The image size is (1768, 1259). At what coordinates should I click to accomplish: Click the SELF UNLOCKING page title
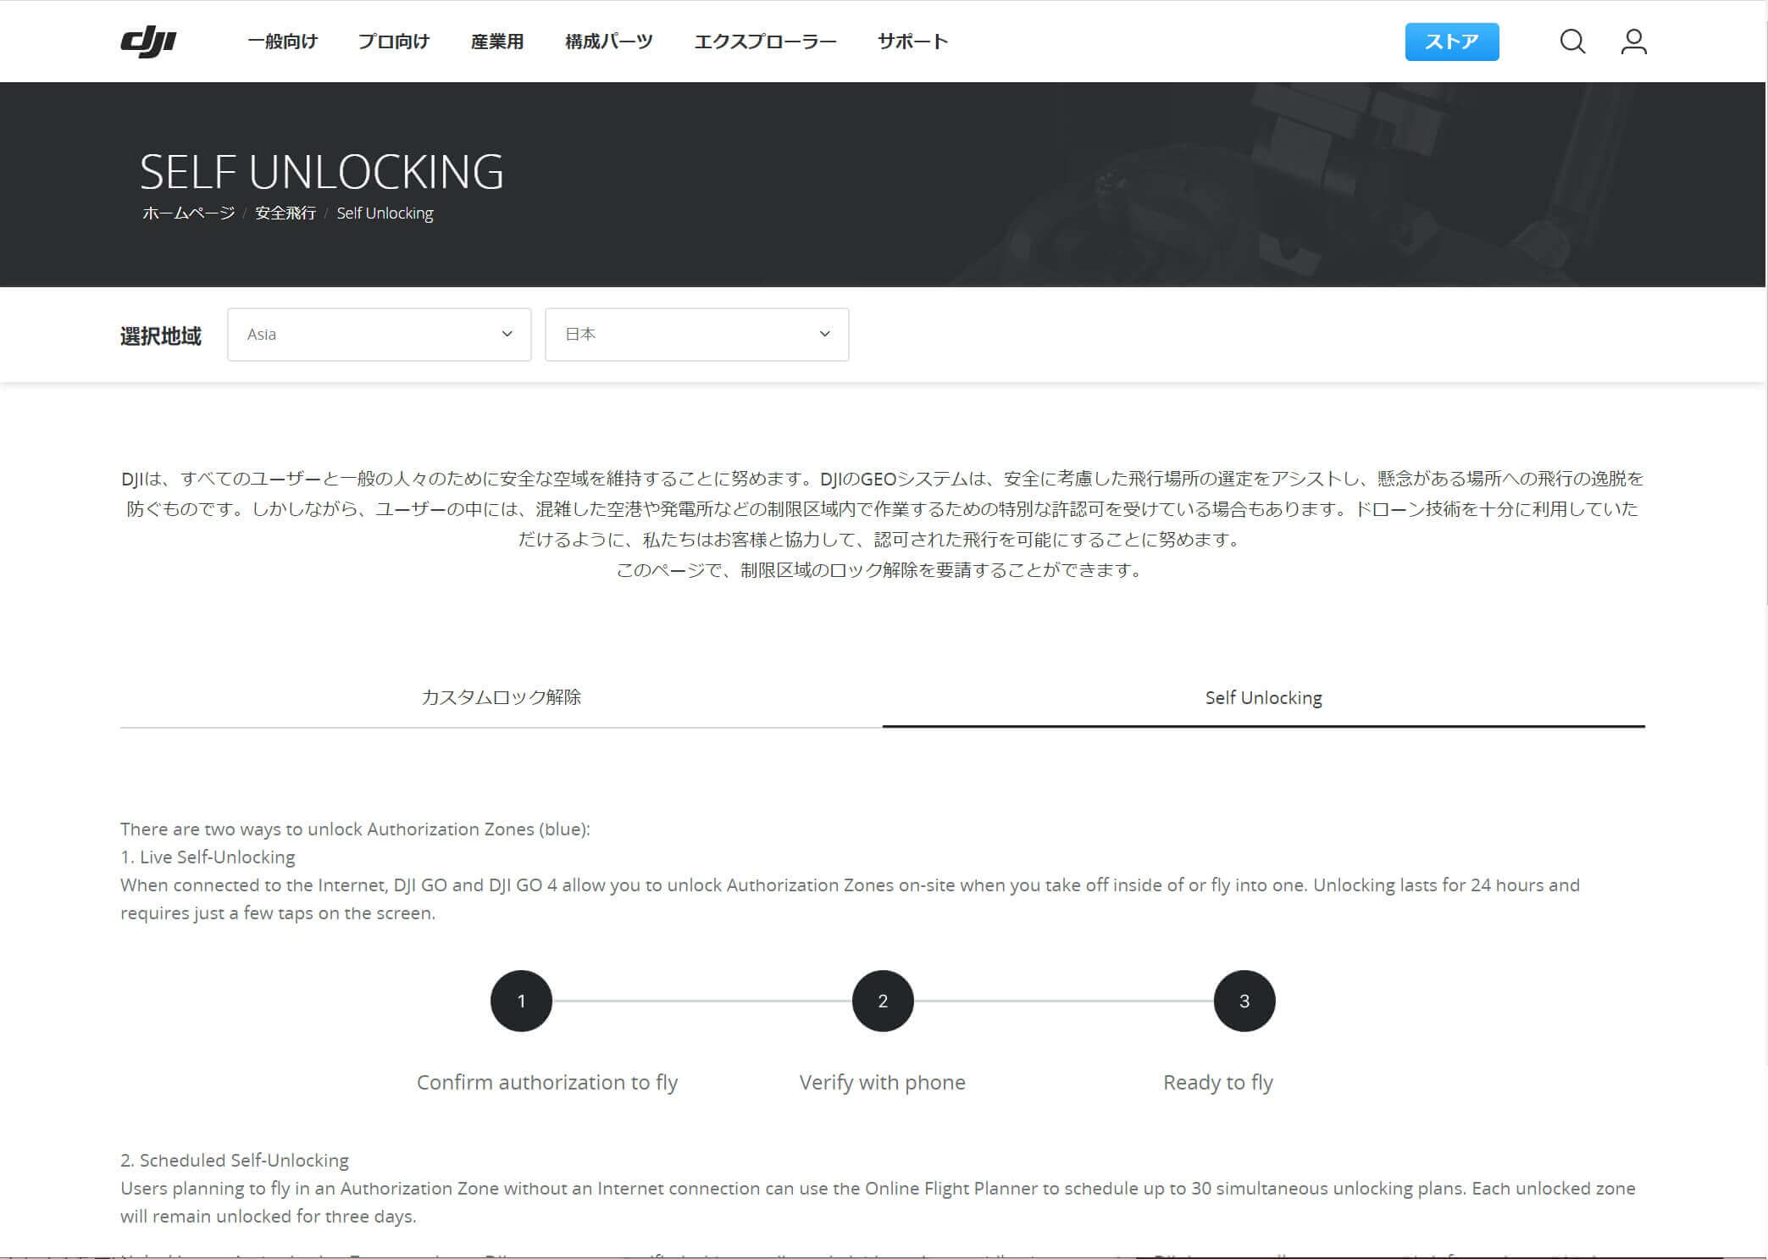322,172
